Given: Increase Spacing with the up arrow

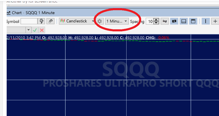Looking at the screenshot, I should pyautogui.click(x=157, y=20).
